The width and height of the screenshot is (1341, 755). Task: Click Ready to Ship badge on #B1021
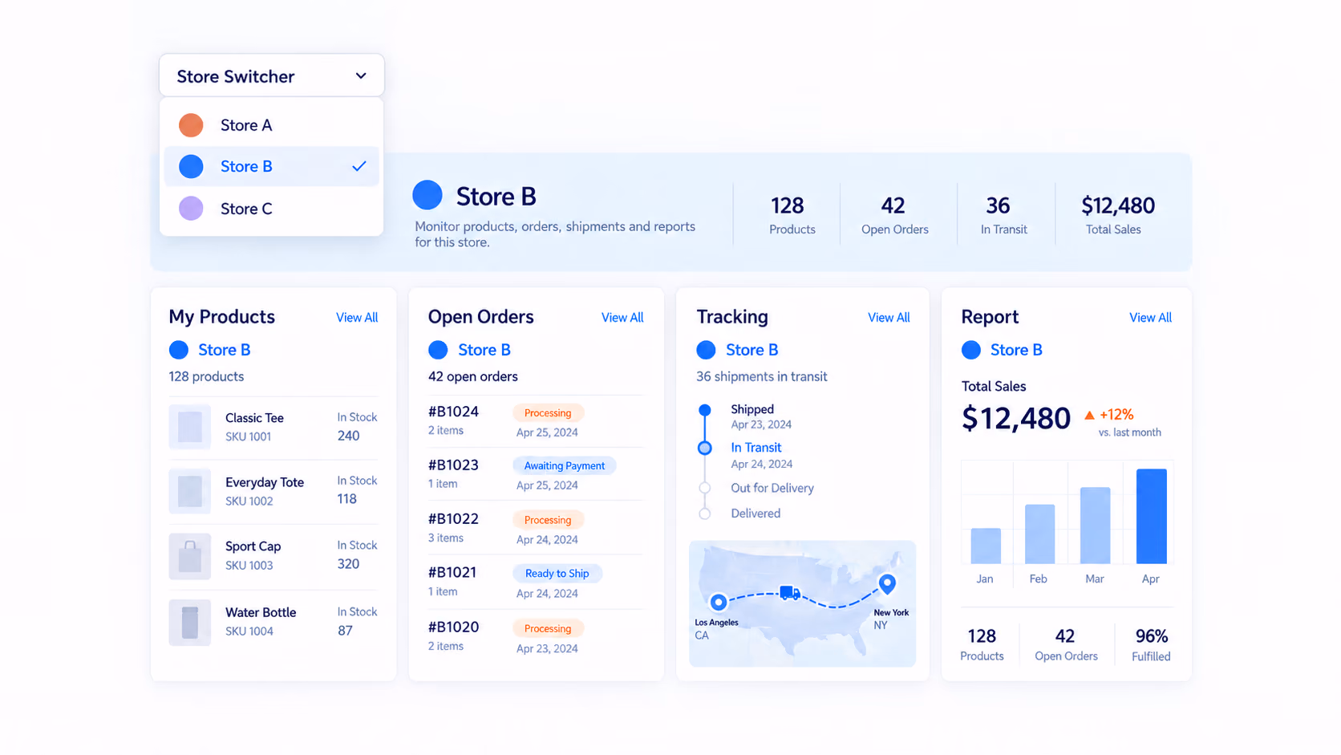pos(557,573)
